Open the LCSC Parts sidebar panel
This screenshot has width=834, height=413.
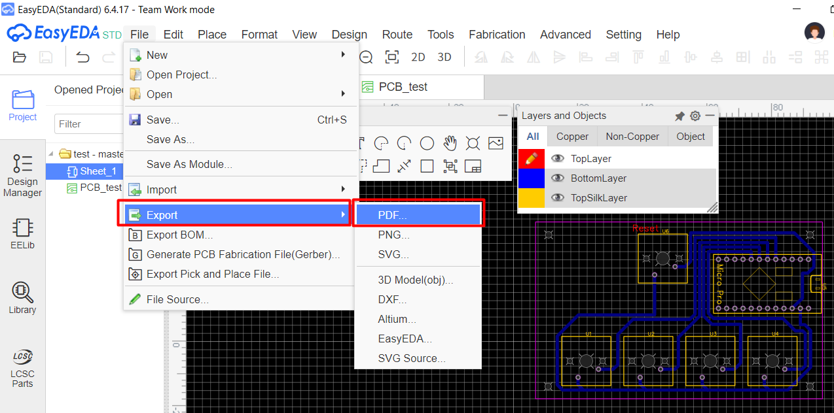[23, 369]
